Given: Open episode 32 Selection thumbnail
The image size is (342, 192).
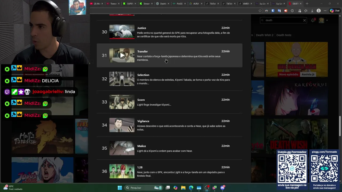Looking at the screenshot, I should click(x=122, y=79).
